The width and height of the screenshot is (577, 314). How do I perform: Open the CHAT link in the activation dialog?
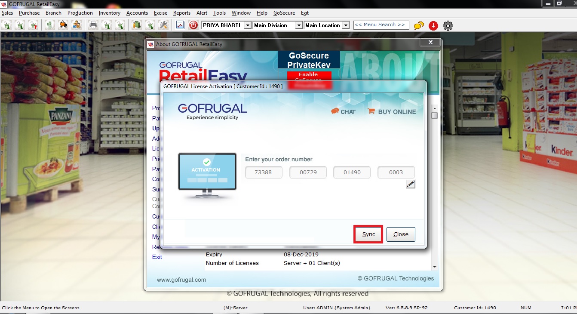pos(344,112)
